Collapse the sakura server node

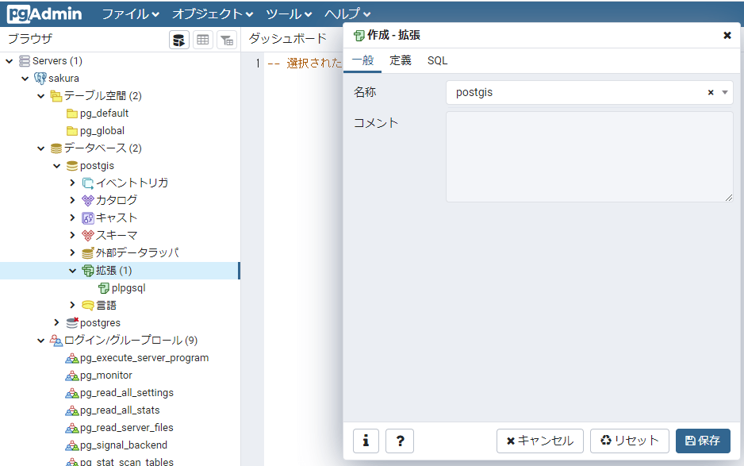click(25, 79)
